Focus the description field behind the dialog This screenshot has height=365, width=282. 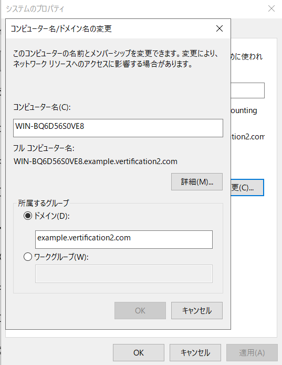tap(247, 90)
